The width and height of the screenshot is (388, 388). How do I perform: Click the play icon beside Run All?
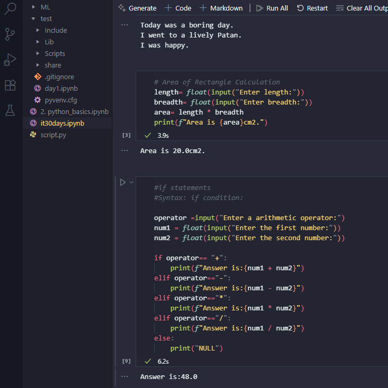(260, 8)
